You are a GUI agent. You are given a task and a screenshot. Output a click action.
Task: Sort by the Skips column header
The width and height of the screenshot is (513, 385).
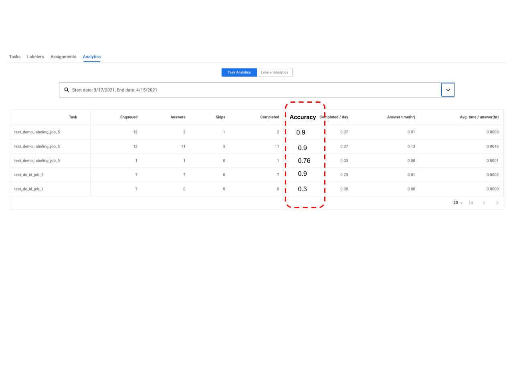(220, 117)
